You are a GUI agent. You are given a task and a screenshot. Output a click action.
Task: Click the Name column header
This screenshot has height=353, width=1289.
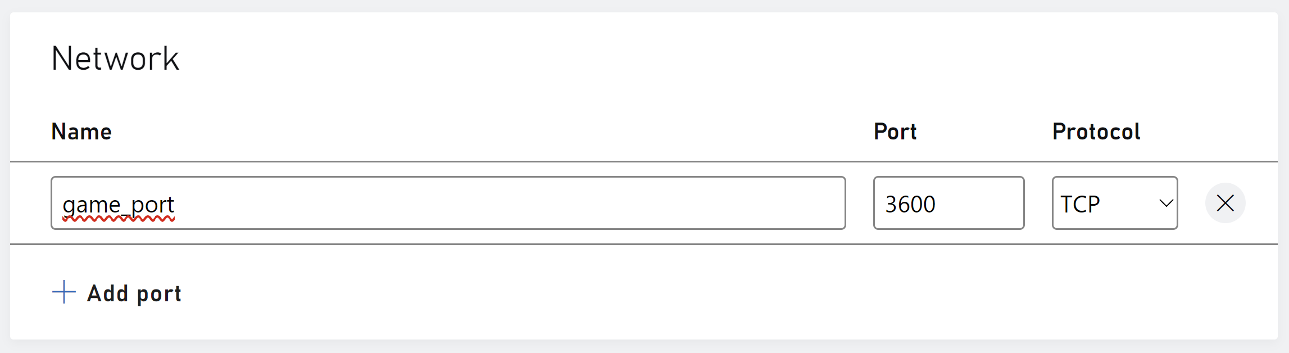click(x=81, y=131)
